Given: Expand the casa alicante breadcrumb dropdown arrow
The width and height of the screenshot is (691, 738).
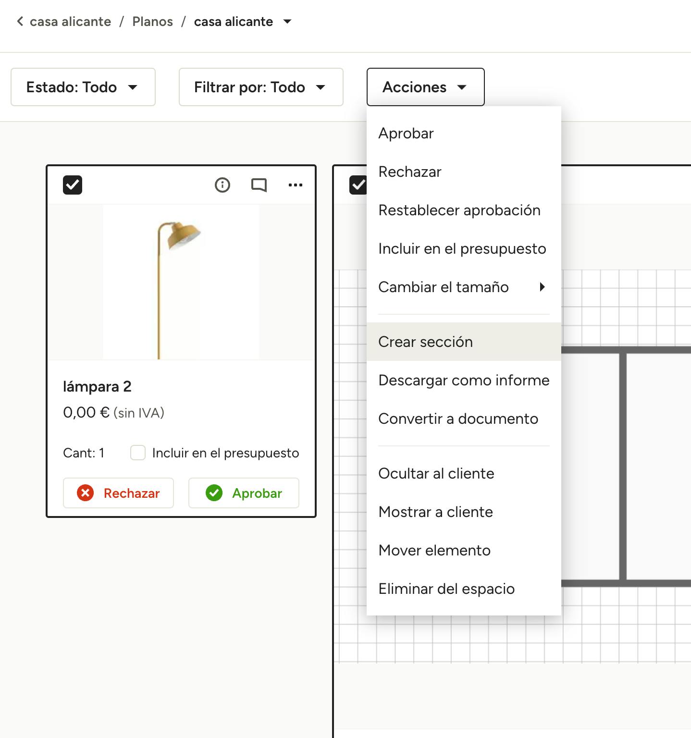Looking at the screenshot, I should coord(287,22).
